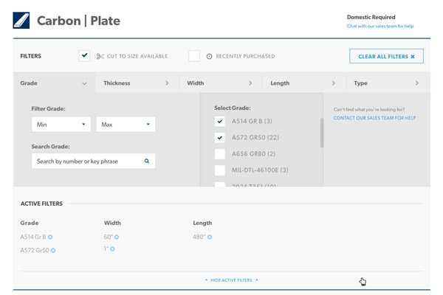443x295 pixels.
Task: Check the A656 GR80 grade
Action: [x=220, y=154]
